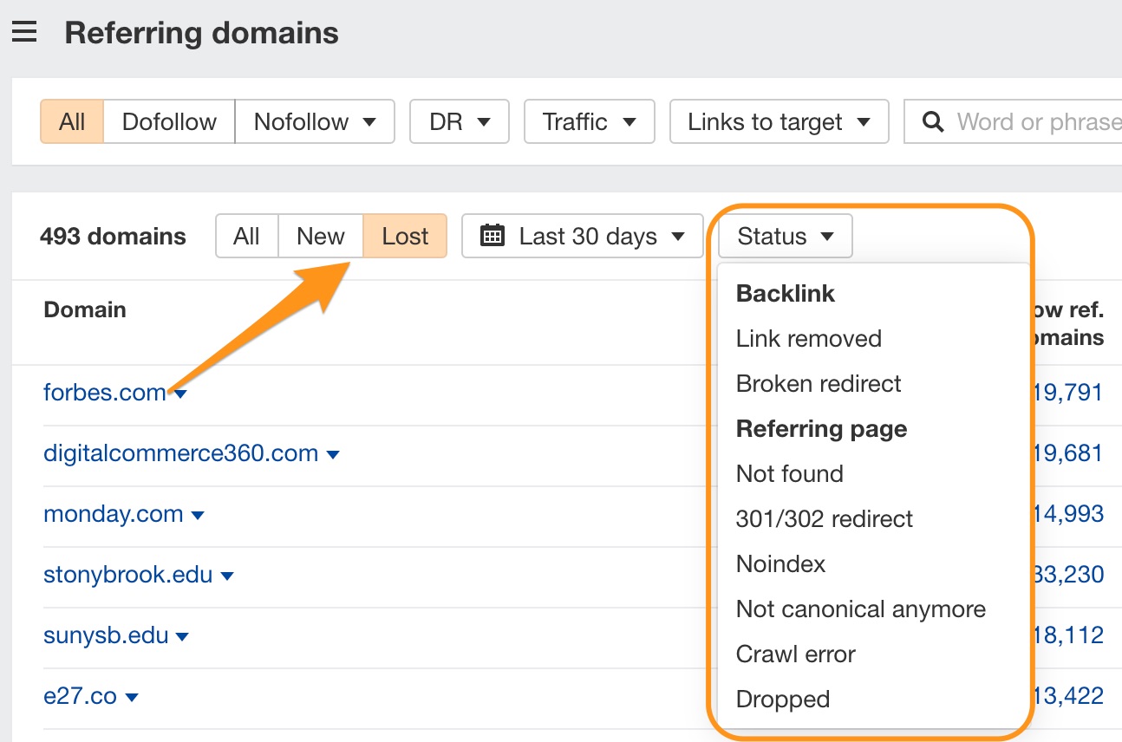Expand the DR filter dropdown
This screenshot has height=742, width=1122.
(460, 121)
